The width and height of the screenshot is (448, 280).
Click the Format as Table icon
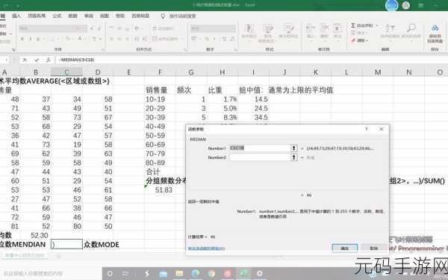click(x=268, y=29)
